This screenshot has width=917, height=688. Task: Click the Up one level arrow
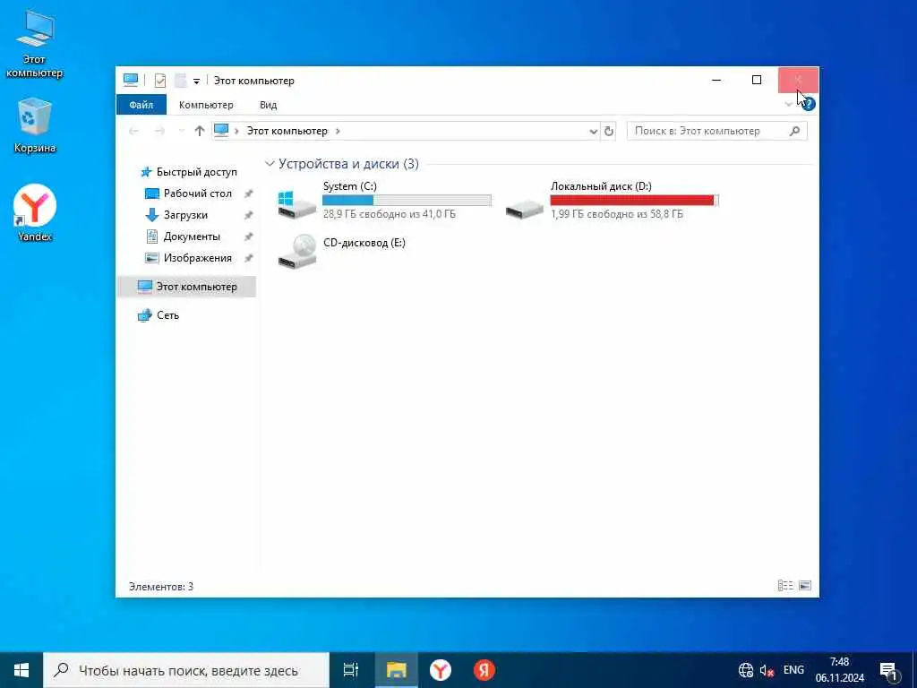point(200,131)
